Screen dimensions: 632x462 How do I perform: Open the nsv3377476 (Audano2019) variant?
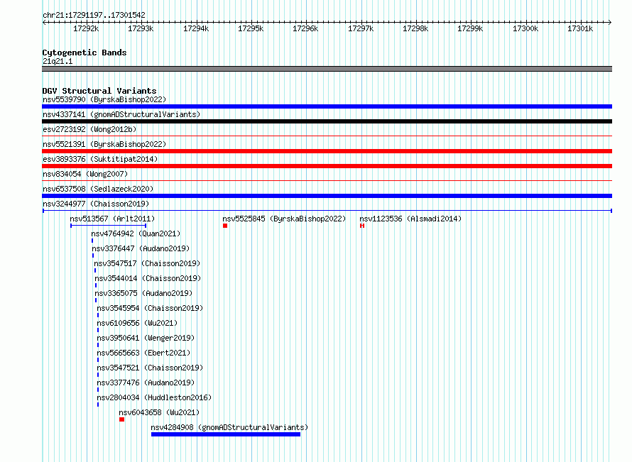[x=146, y=383]
